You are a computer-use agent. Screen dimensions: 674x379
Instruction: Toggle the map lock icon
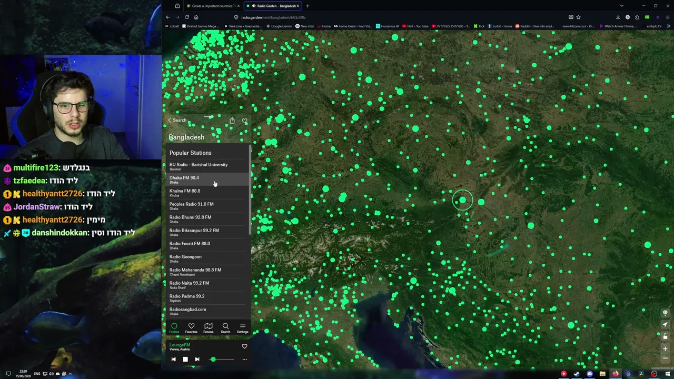tap(665, 336)
